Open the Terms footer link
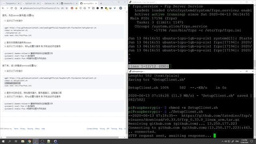The width and height of the screenshot is (256, 144). [16, 129]
